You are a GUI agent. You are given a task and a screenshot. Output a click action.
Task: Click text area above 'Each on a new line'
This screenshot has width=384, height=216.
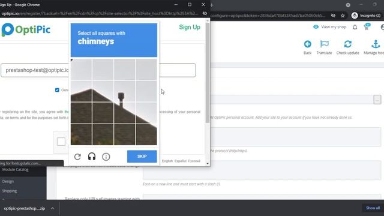tap(262, 170)
